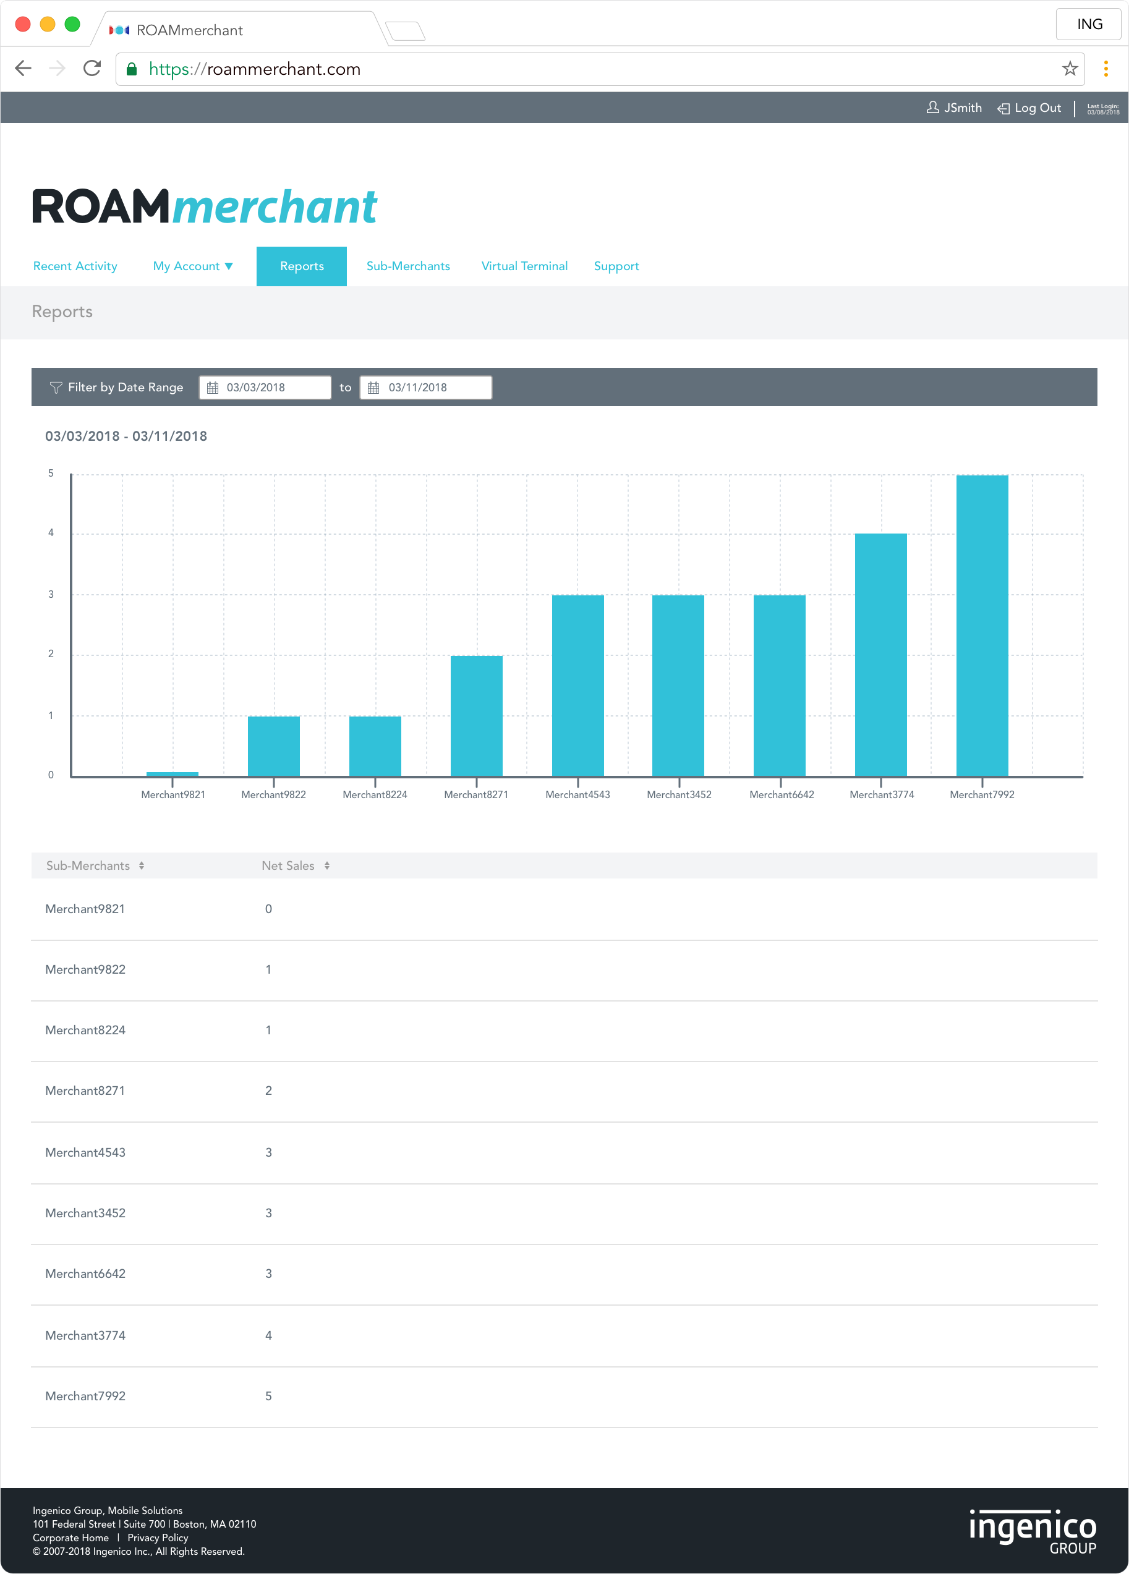Viewport: 1129px width, 1574px height.
Task: Reload the page with refresh icon
Action: pos(92,68)
